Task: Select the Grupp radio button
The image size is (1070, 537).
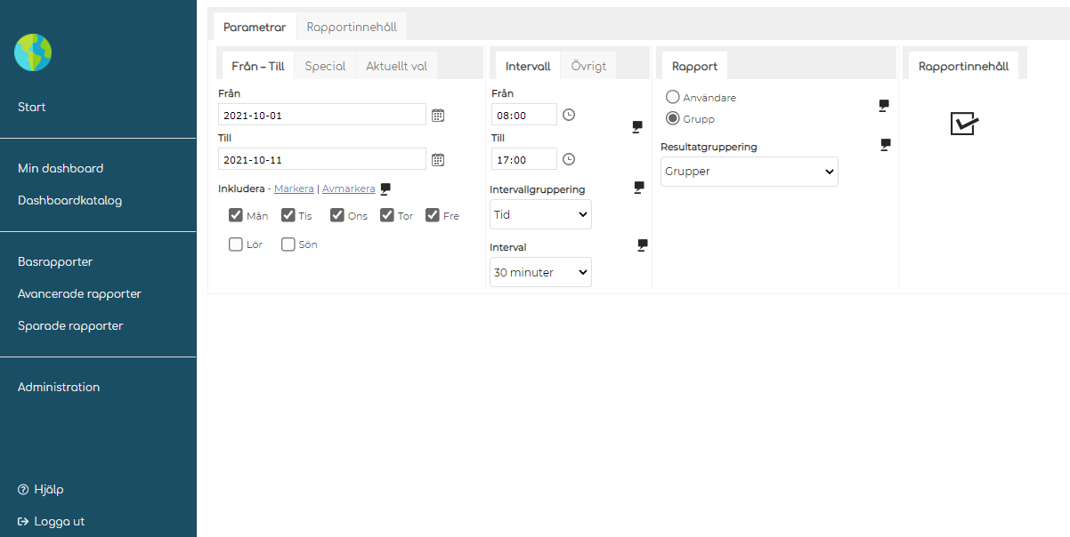Action: pyautogui.click(x=673, y=118)
